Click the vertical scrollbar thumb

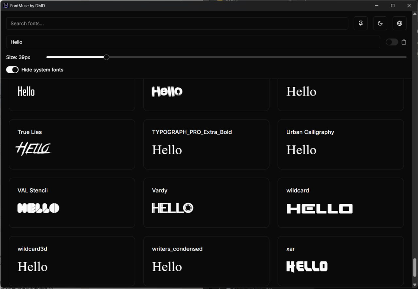click(415, 267)
